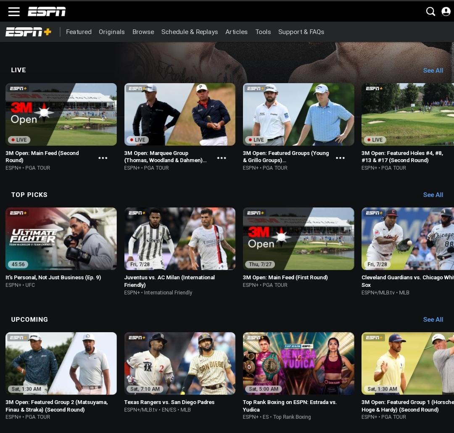Select the Articles tab
Image resolution: width=454 pixels, height=433 pixels.
(x=237, y=32)
